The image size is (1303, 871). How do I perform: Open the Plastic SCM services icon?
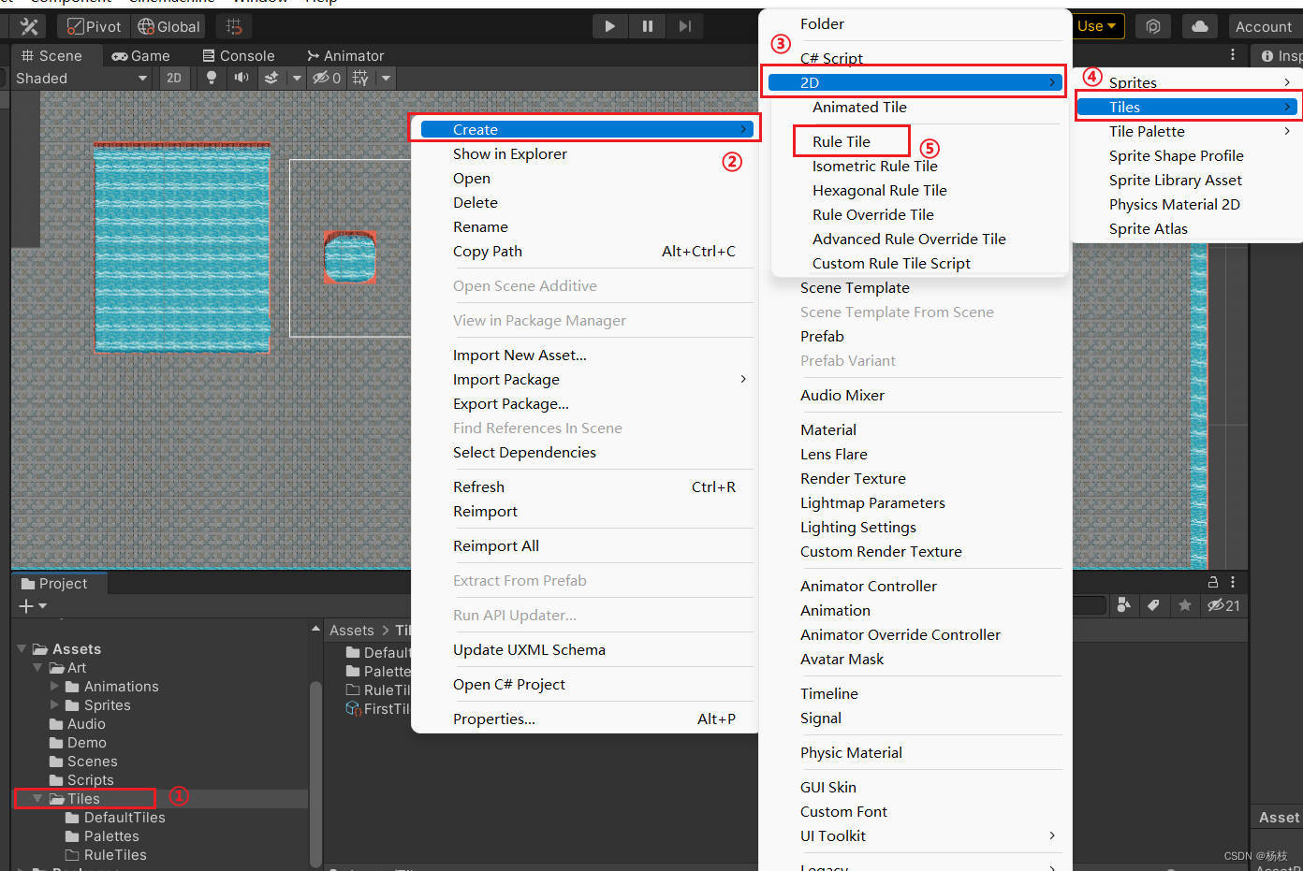coord(1153,26)
